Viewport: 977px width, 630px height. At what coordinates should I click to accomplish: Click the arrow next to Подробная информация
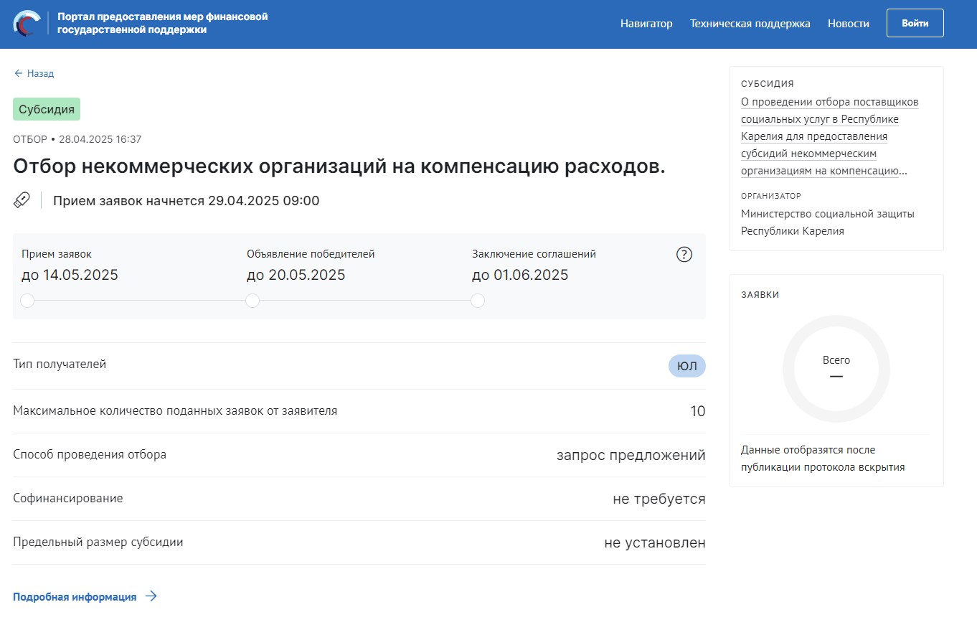(x=151, y=597)
